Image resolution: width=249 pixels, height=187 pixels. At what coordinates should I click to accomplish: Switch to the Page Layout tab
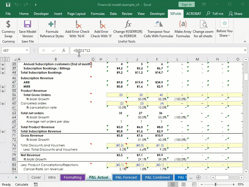pyautogui.click(x=76, y=14)
